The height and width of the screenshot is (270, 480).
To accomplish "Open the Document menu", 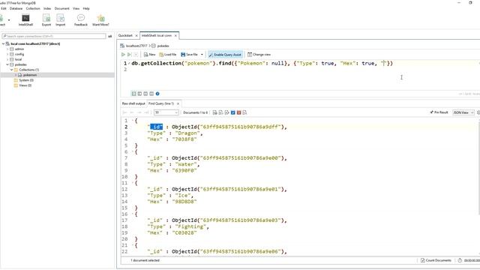I will (x=61, y=8).
